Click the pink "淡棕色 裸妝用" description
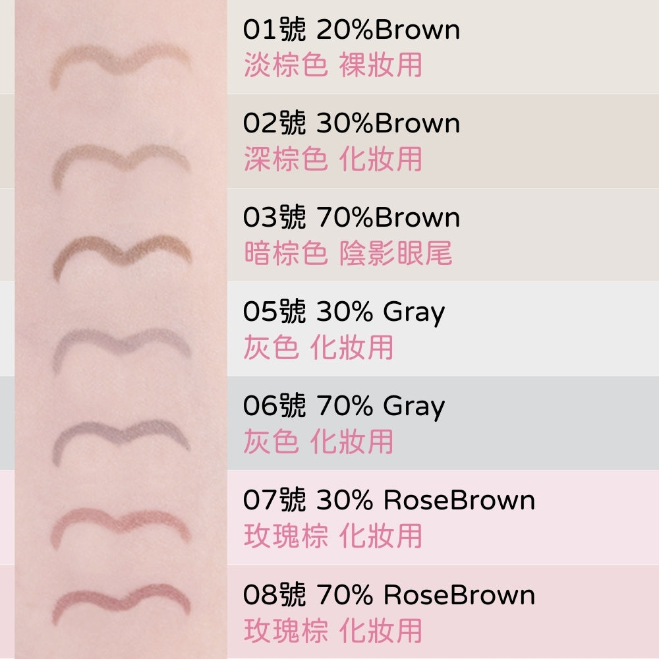The image size is (659, 659). pos(333,65)
